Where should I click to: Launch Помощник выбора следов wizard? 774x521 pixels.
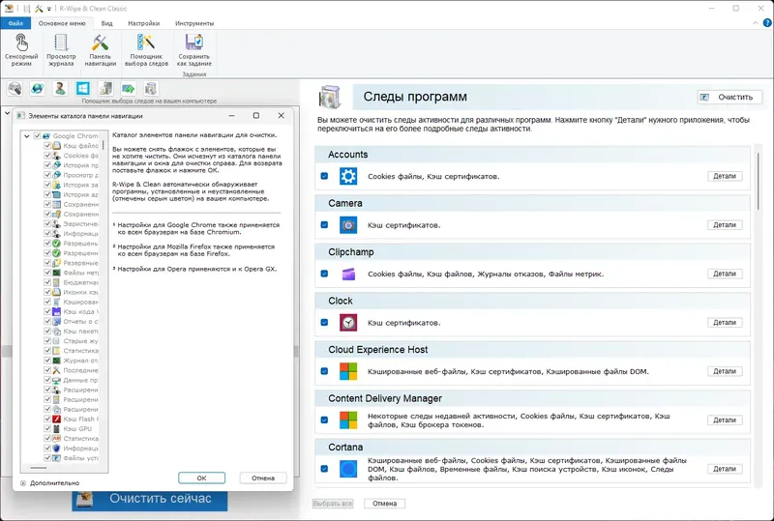click(x=146, y=49)
